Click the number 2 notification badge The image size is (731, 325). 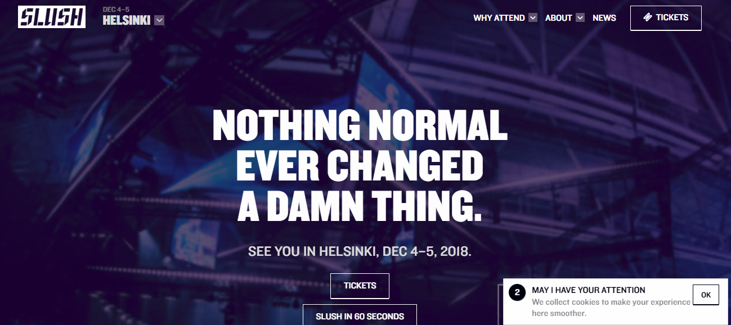pyautogui.click(x=517, y=292)
